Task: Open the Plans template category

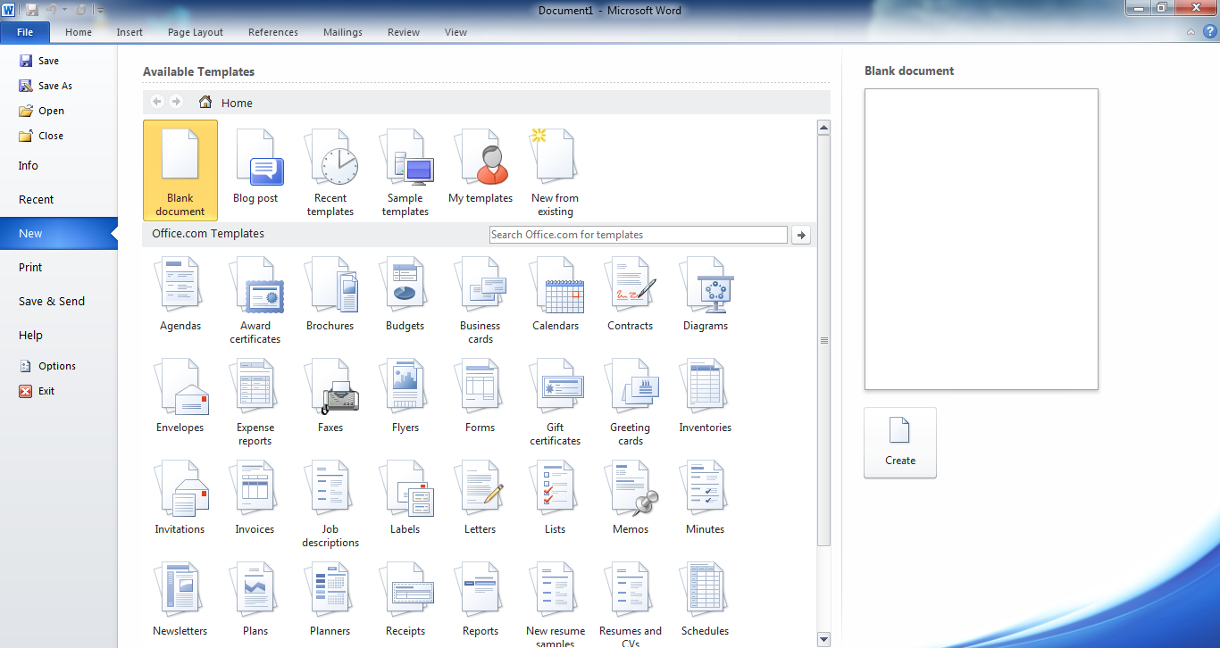Action: pyautogui.click(x=255, y=600)
